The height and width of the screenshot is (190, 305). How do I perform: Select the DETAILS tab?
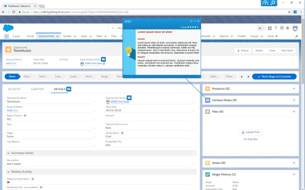tap(60, 89)
